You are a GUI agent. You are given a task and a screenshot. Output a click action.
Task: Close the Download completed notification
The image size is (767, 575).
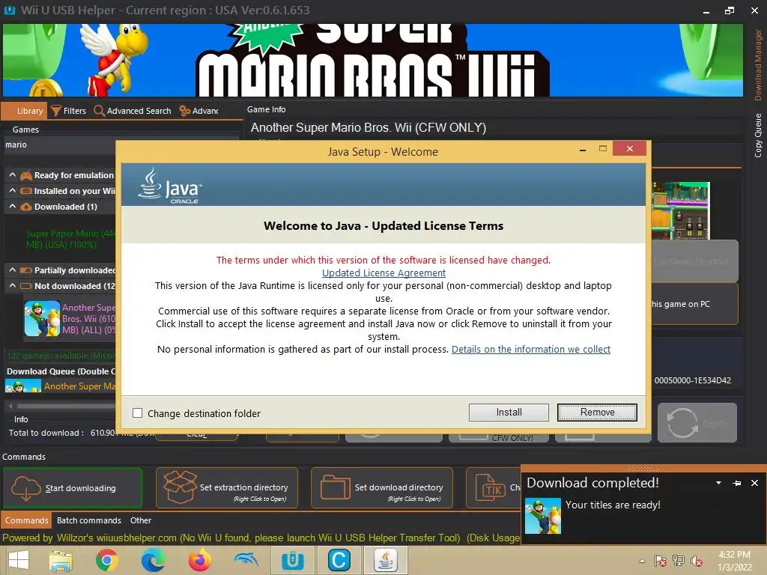coord(754,483)
